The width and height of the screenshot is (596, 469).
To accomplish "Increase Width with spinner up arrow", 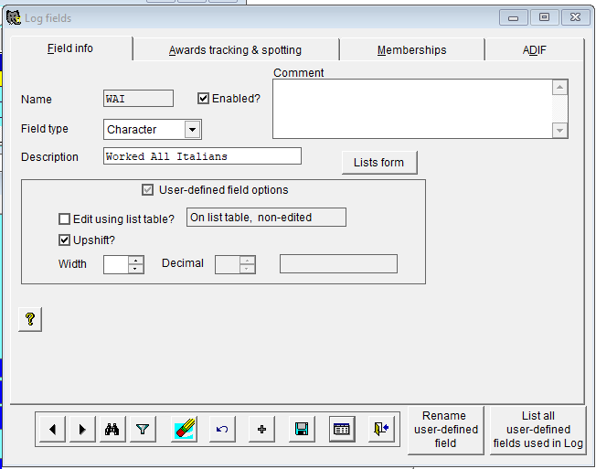I will tap(136, 260).
